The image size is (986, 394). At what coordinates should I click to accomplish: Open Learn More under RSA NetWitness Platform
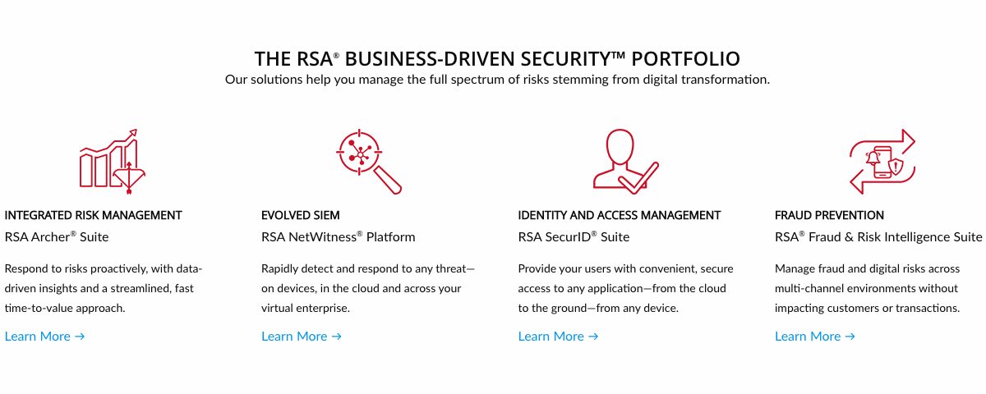[302, 336]
